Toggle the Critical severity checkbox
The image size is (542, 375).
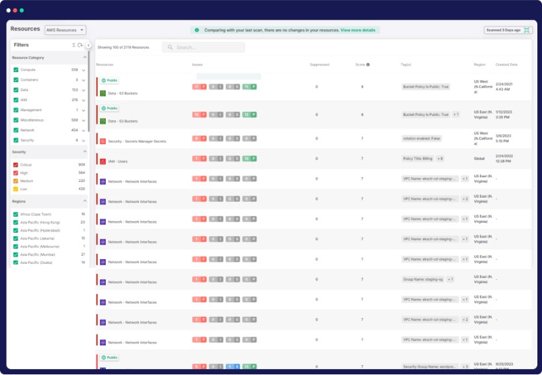click(x=16, y=165)
